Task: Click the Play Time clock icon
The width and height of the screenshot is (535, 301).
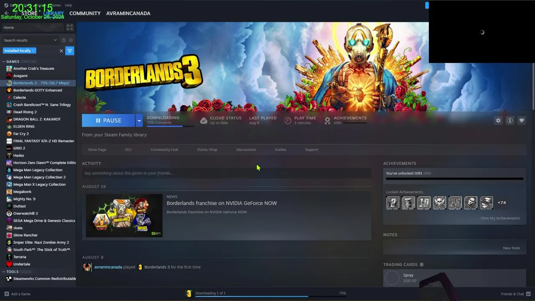Action: pos(288,120)
